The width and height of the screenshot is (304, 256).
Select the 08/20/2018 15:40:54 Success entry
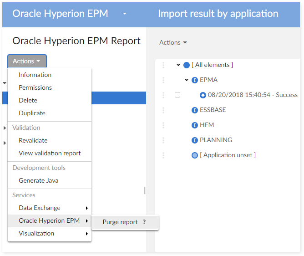(253, 95)
